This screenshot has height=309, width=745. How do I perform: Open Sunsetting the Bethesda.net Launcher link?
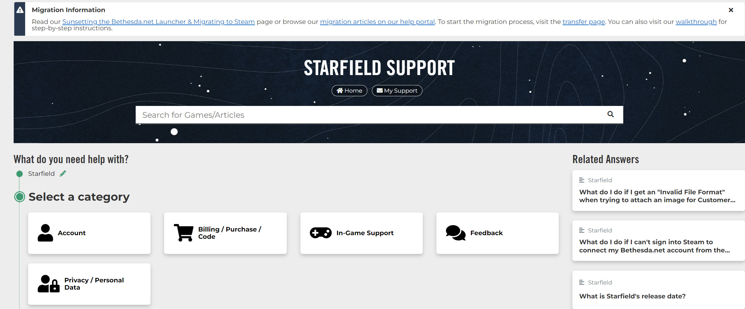[158, 22]
